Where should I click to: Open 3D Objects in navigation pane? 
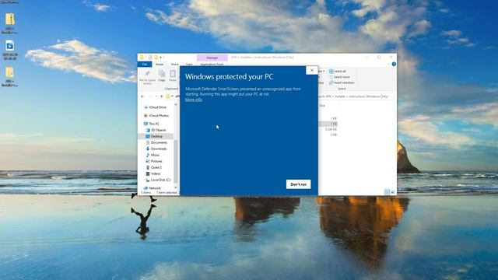(156, 130)
